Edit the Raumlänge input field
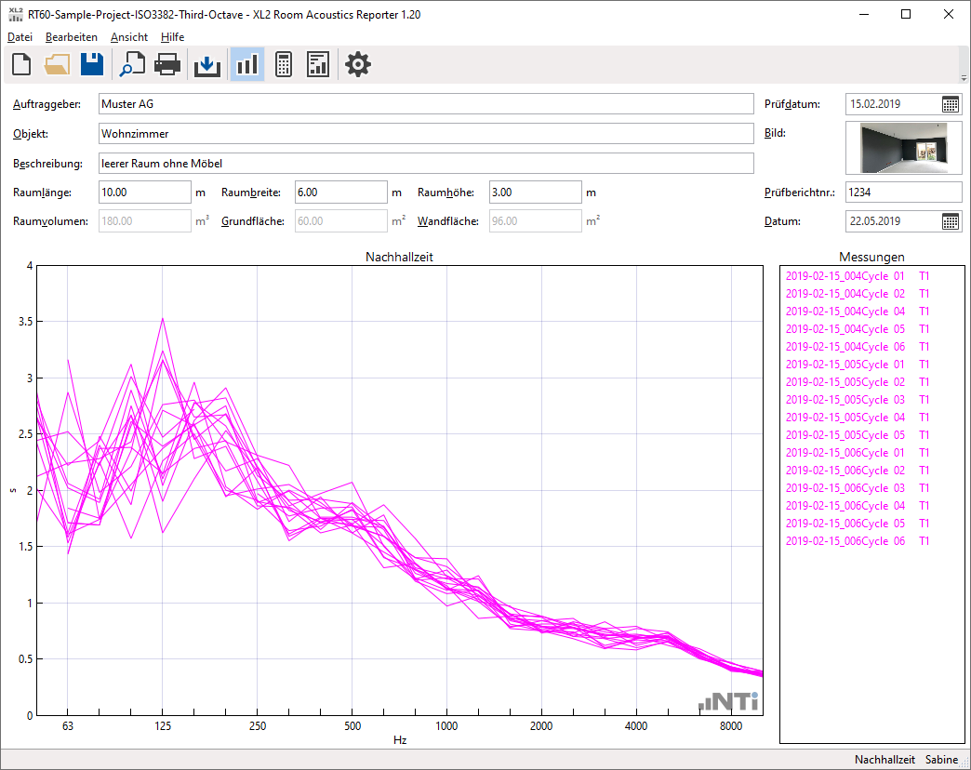The height and width of the screenshot is (770, 971). [x=144, y=192]
